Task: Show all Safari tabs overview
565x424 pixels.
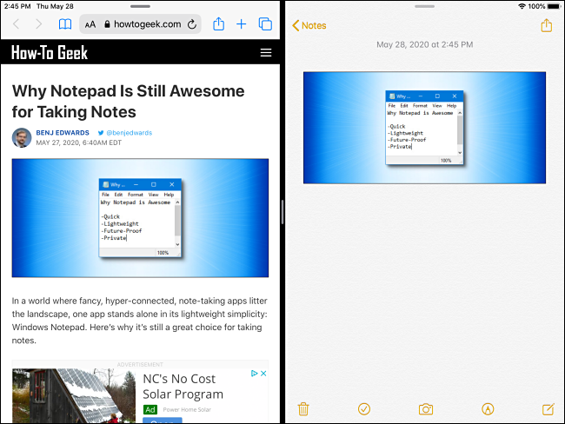Action: [265, 24]
